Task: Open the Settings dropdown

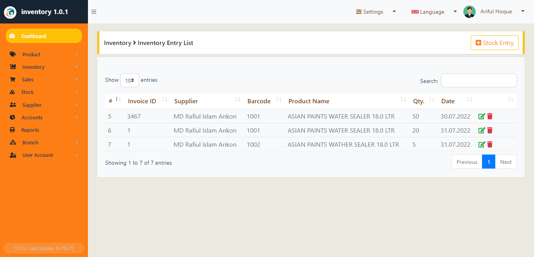Action: [x=376, y=12]
